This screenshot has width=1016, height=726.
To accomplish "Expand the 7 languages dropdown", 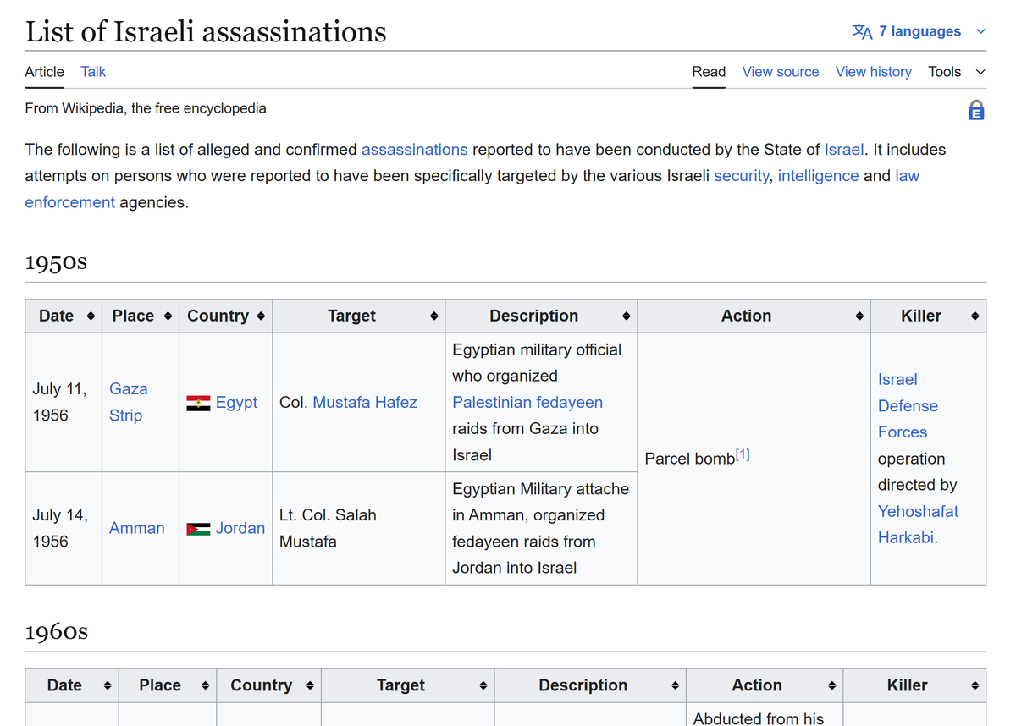I will coord(919,31).
